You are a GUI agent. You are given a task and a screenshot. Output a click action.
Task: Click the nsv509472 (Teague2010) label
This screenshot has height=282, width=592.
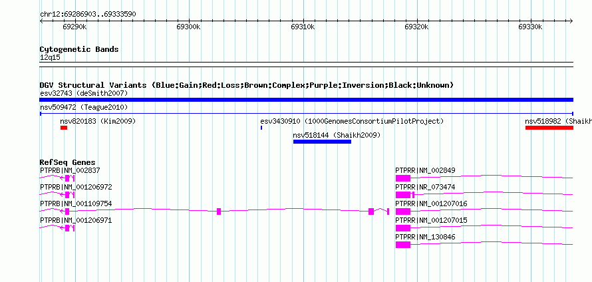(84, 108)
